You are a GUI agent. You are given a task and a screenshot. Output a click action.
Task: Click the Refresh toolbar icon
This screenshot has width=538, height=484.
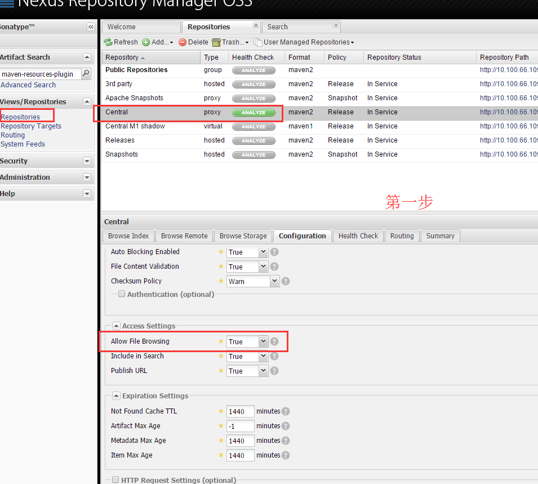(108, 42)
